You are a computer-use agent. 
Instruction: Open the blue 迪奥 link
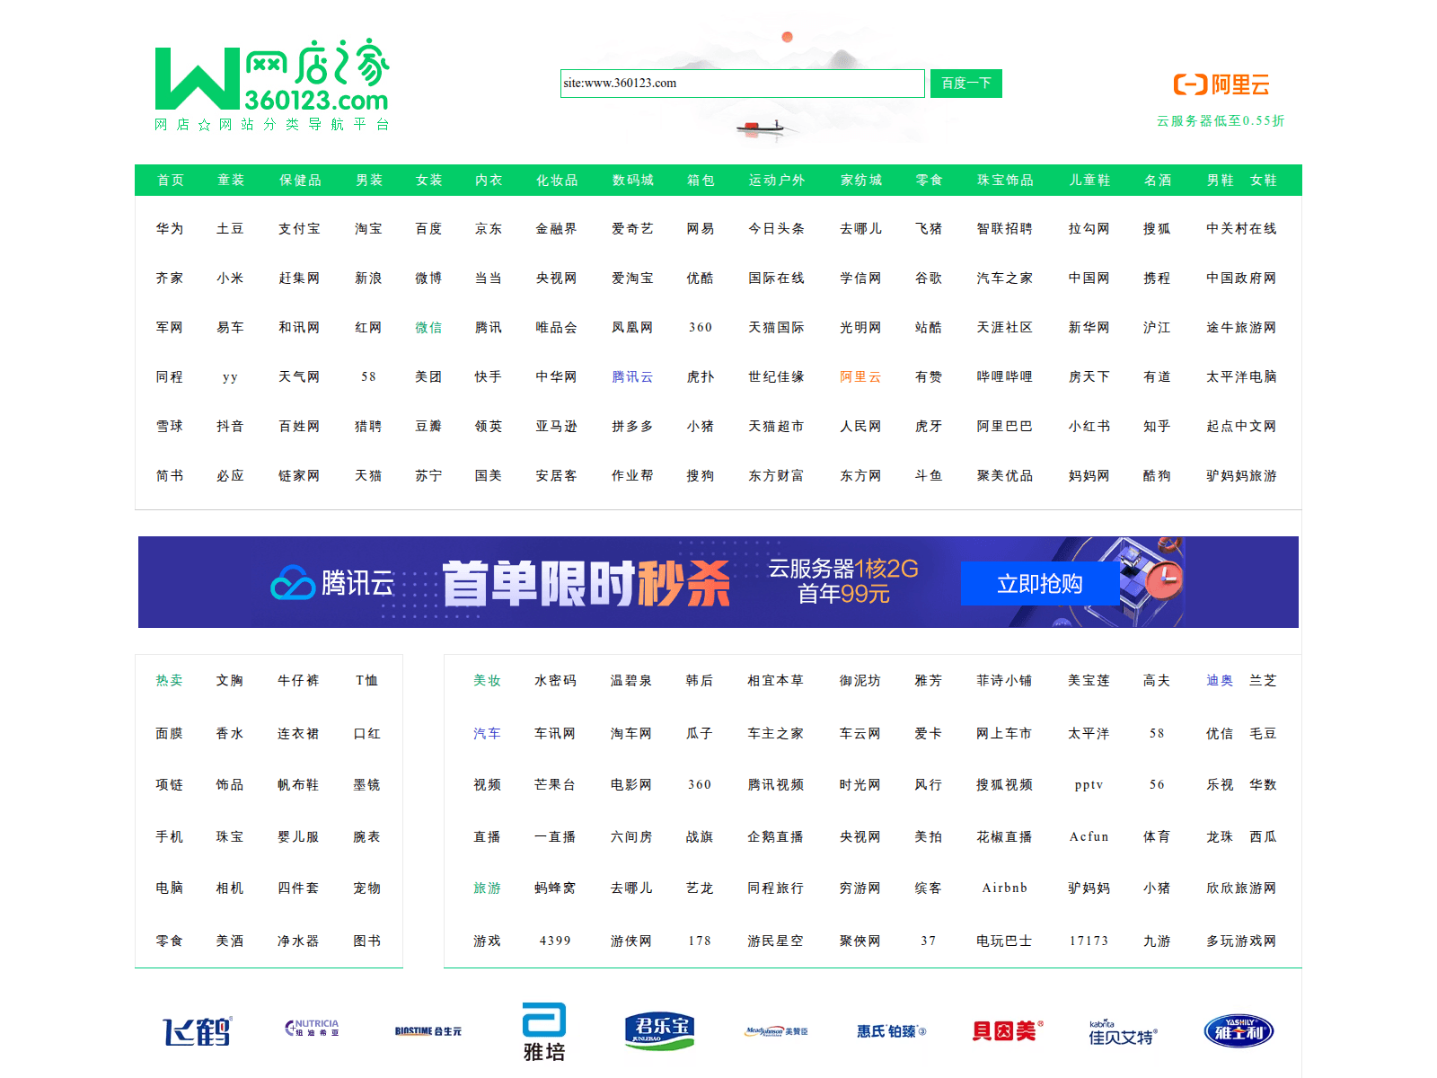(1220, 680)
